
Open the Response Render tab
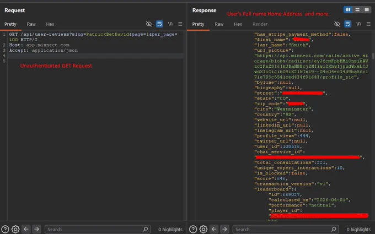coord(260,24)
